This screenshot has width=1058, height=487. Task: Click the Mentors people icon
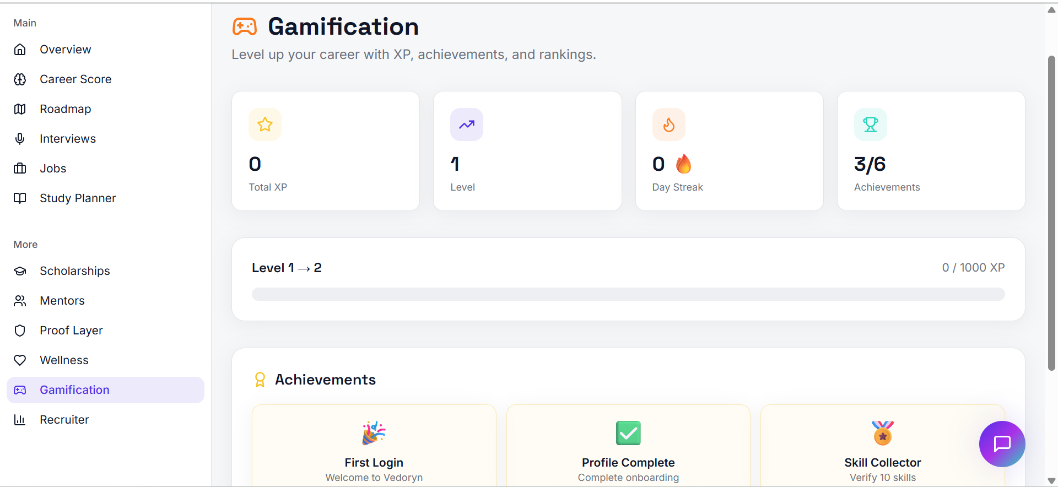(20, 301)
